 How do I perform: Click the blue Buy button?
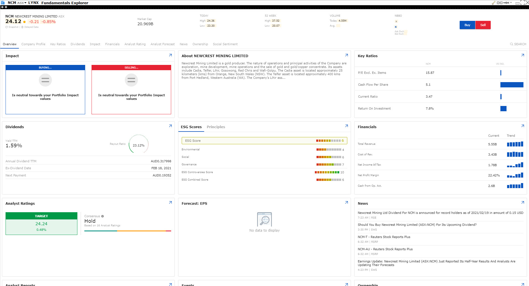[x=467, y=25]
